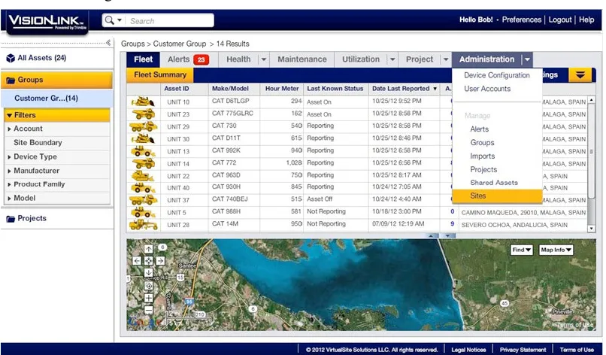Click the dump truck icon for UNIT 23
The image size is (606, 355).
tap(143, 114)
